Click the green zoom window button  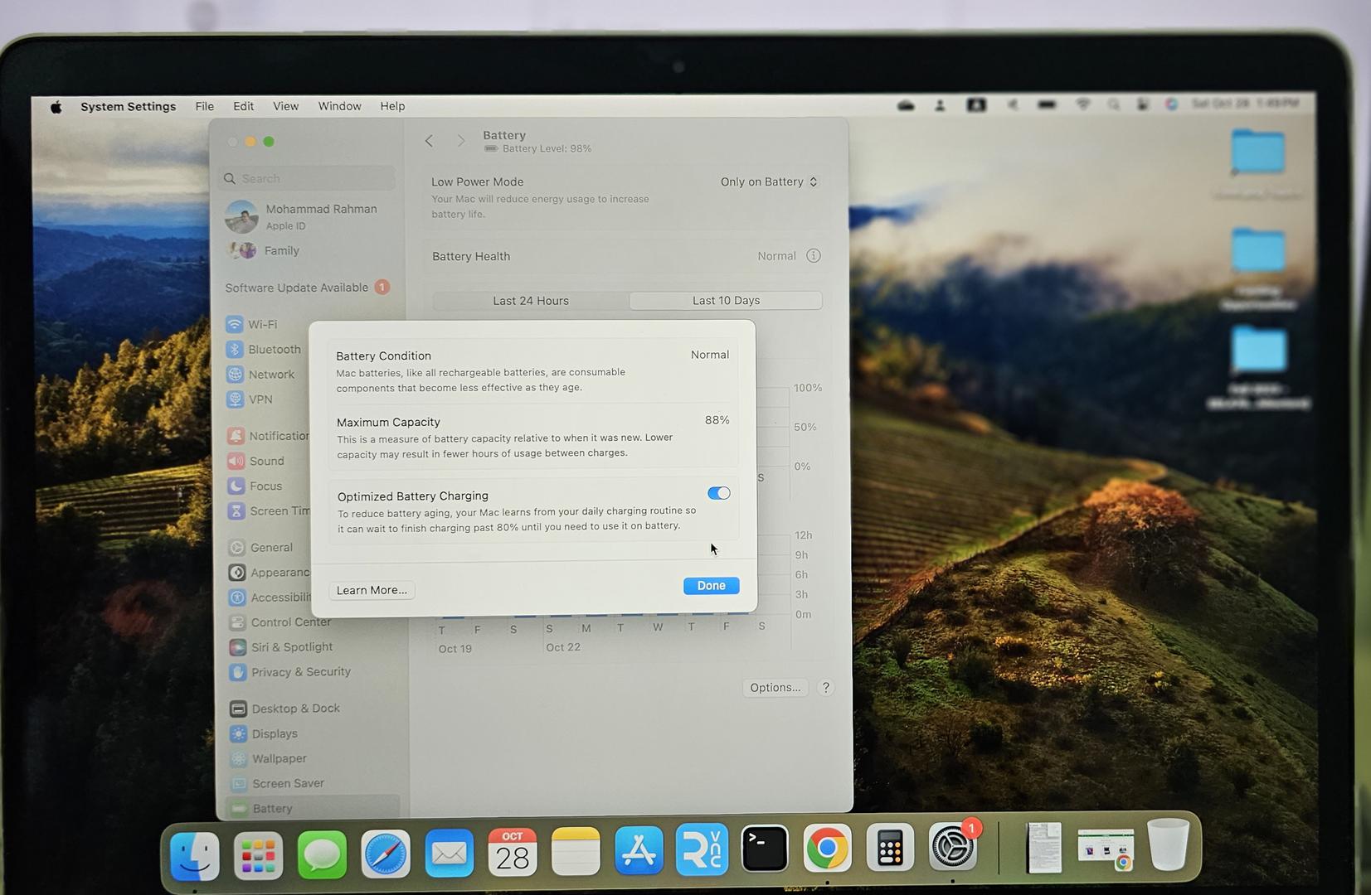click(269, 142)
